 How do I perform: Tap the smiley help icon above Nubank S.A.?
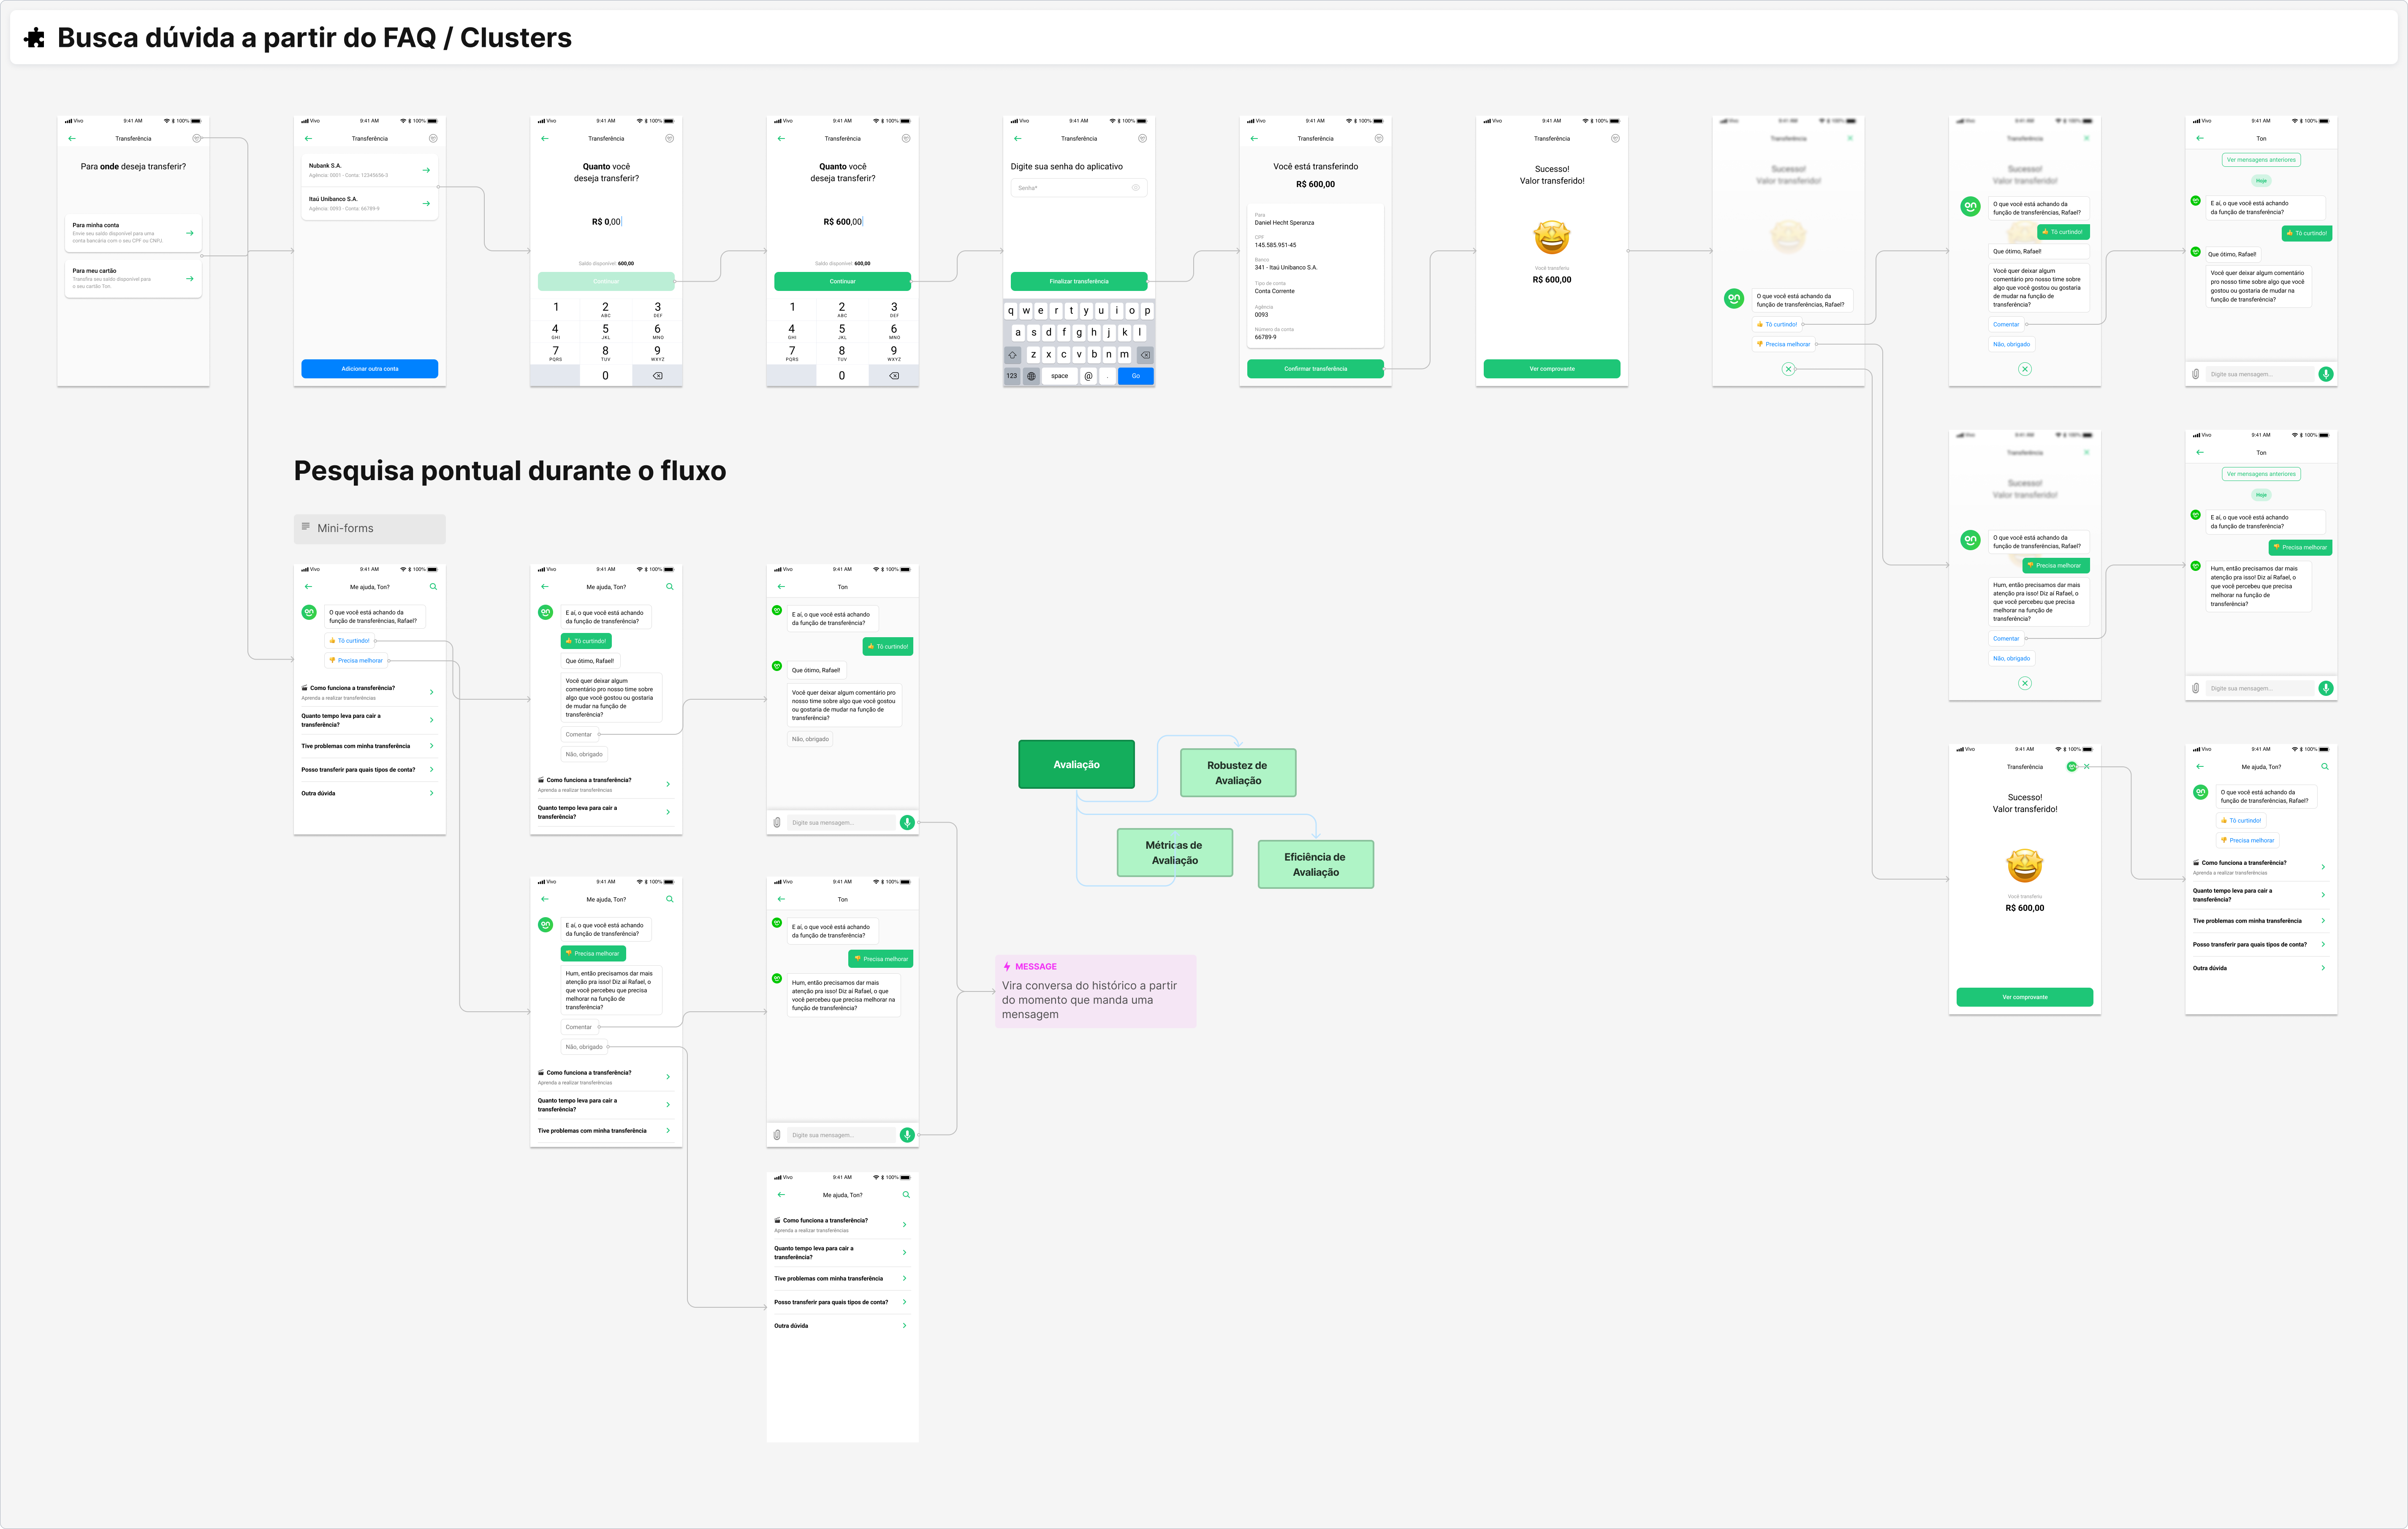(433, 139)
